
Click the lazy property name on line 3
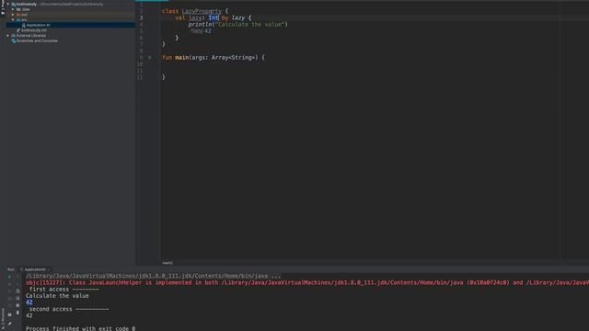pos(195,17)
